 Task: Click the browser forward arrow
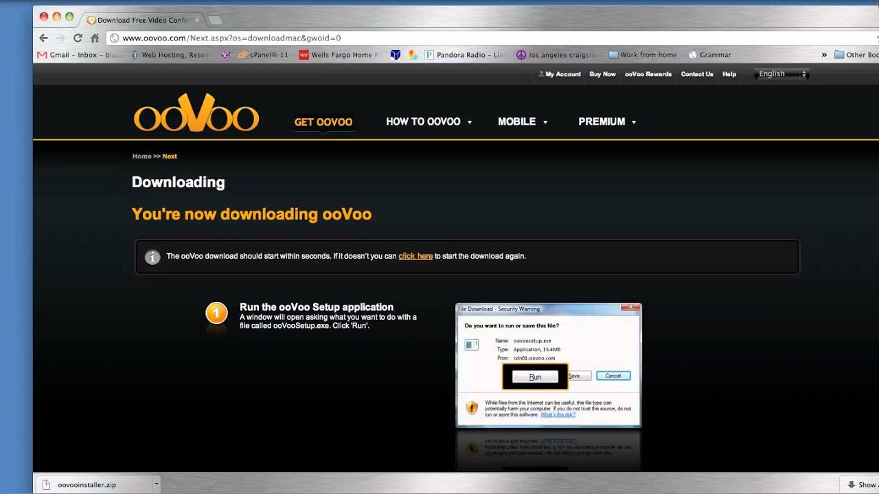(60, 38)
